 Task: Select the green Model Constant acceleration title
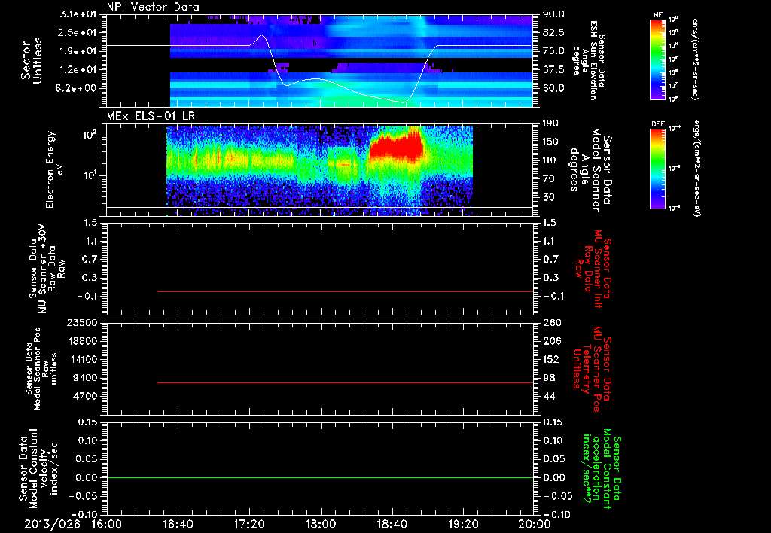coord(602,469)
